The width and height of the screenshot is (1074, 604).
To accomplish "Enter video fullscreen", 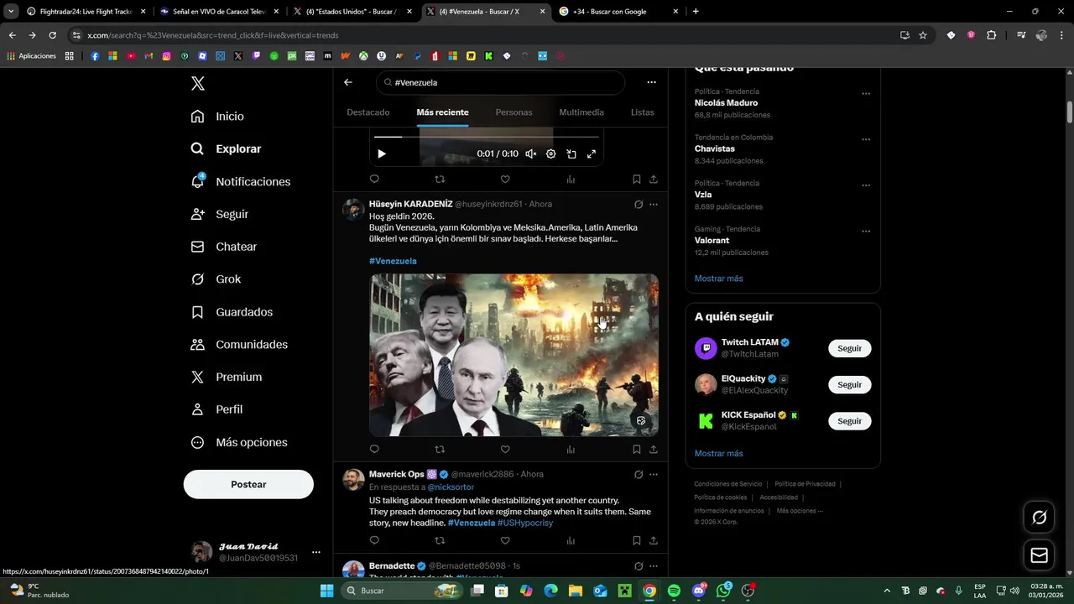I will [x=592, y=154].
